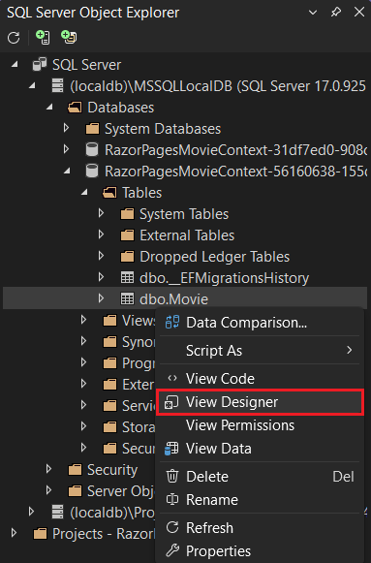Image resolution: width=371 pixels, height=563 pixels.
Task: Choose Rename from context menu
Action: (260, 500)
